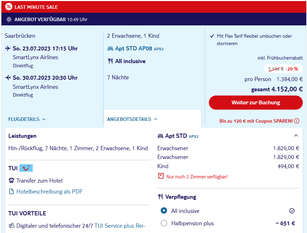This screenshot has height=233, width=307.
Task: Open the TUI Service plus link
Action: [120, 226]
